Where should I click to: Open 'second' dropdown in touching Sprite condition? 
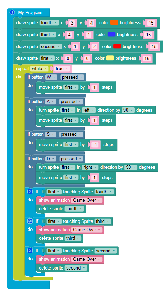point(105,251)
